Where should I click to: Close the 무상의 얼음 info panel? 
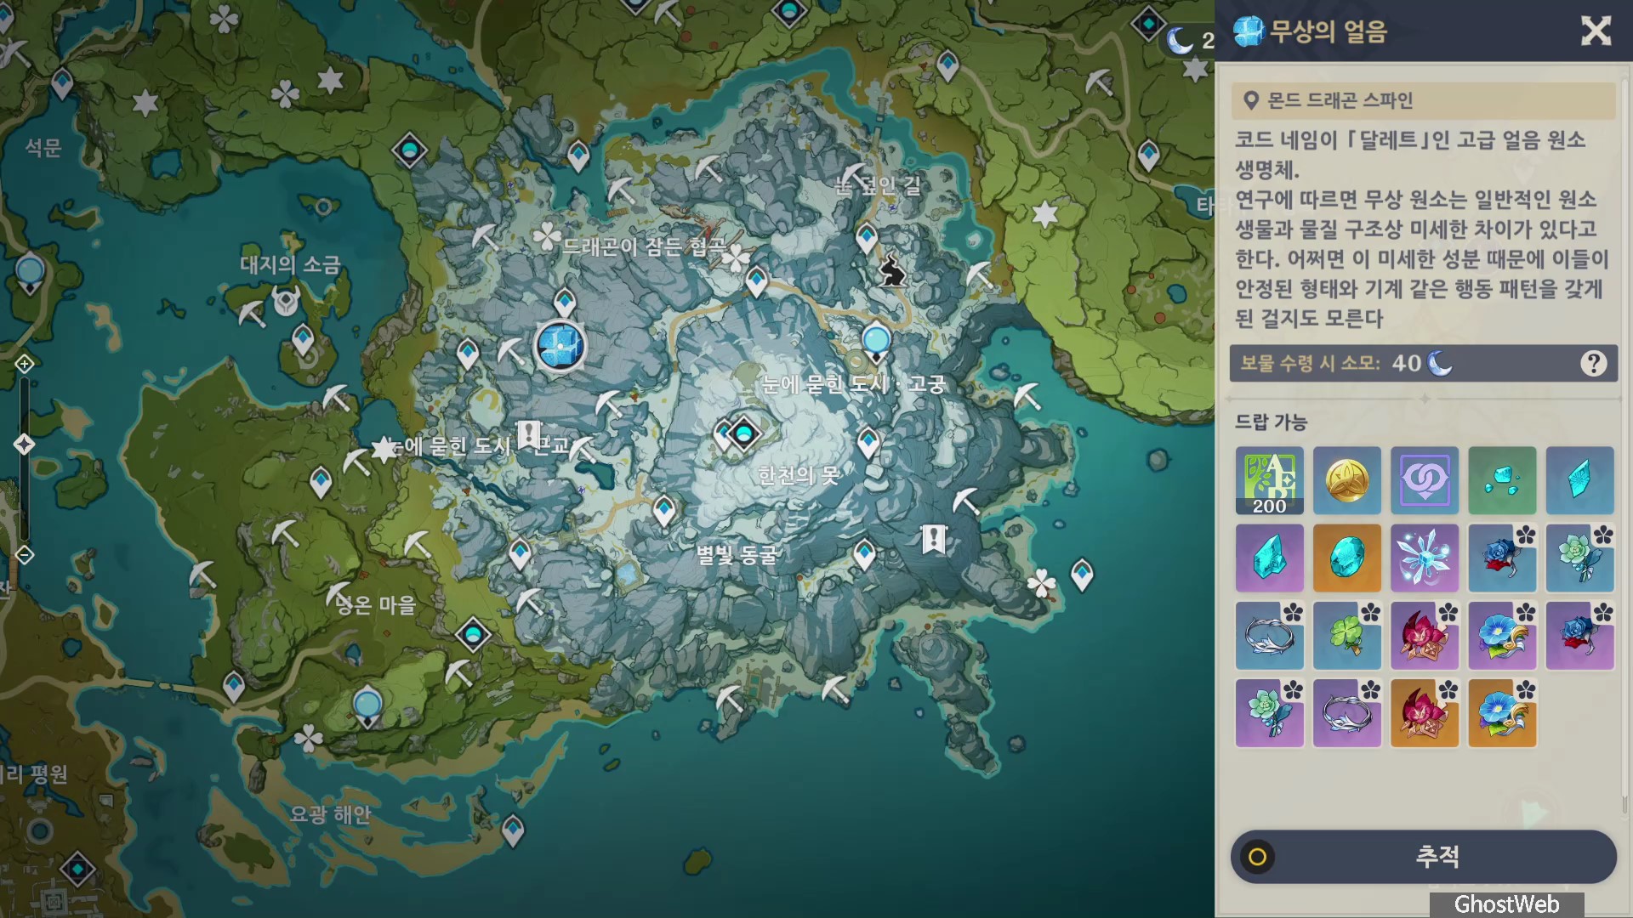[x=1596, y=31]
